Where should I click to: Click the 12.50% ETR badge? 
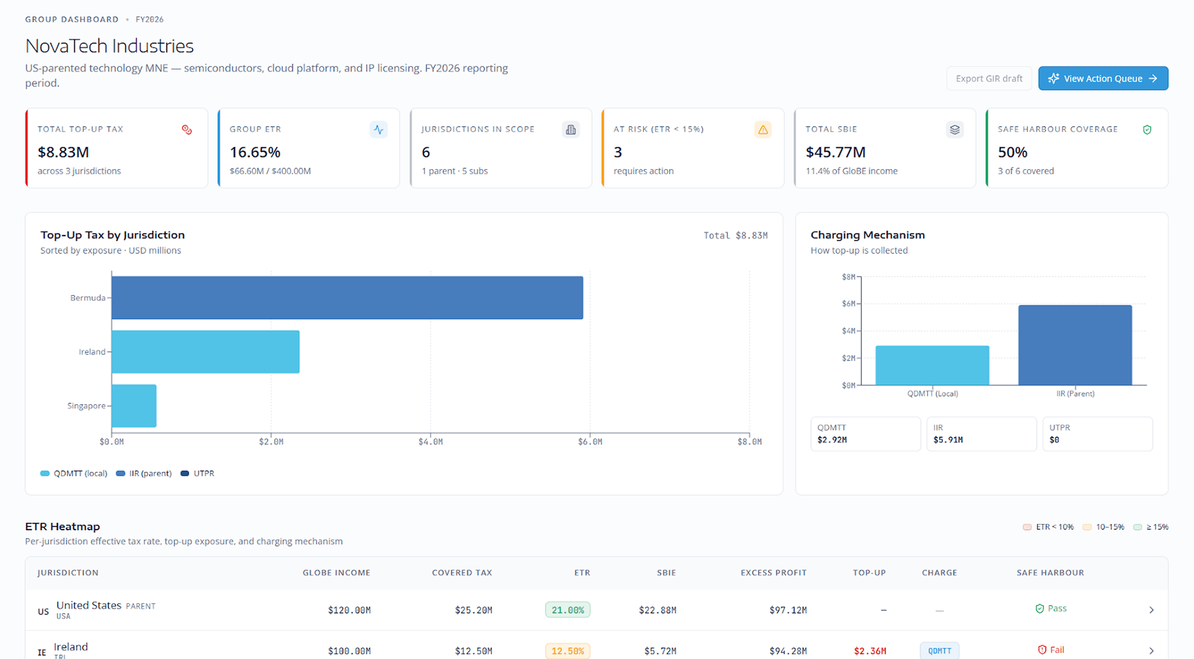(x=568, y=651)
